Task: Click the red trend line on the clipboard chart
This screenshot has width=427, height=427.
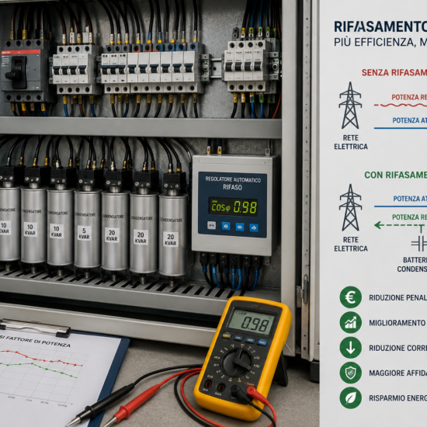Action: (41, 358)
